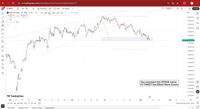Viewport: 200px width, 109px height.
Task: Toggle stay in drawing mode
Action: click(3, 60)
